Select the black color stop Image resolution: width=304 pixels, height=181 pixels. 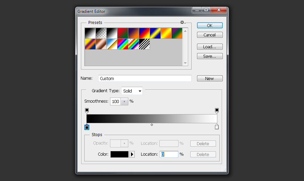[x=87, y=127]
